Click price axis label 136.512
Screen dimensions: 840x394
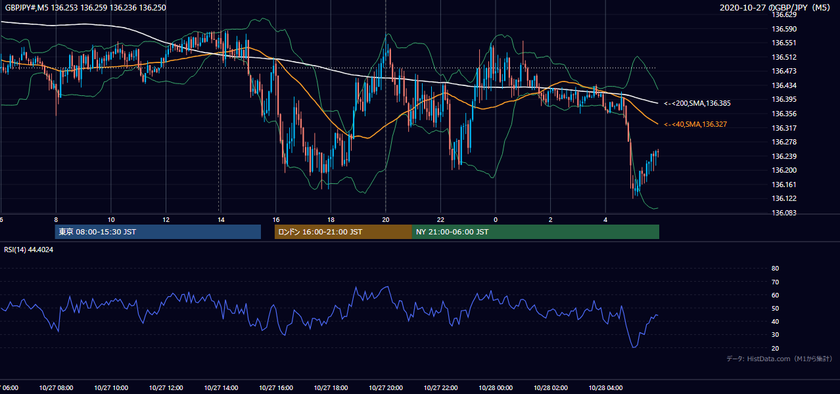783,57
